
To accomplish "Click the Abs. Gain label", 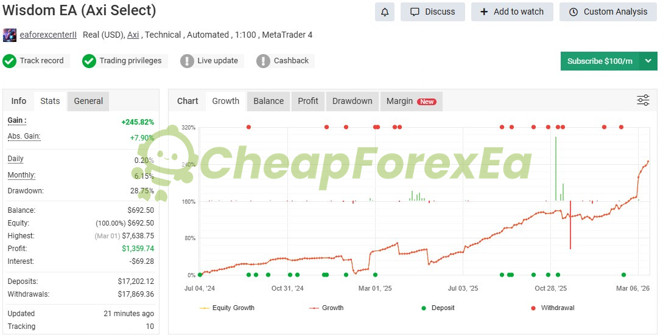I will pos(24,136).
